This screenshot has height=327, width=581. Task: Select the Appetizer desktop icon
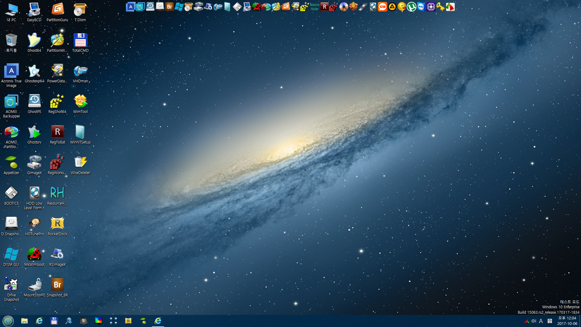[x=11, y=165]
